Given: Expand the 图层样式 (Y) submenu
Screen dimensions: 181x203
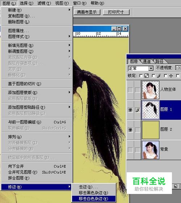Looking at the screenshot, I should click(x=37, y=36).
